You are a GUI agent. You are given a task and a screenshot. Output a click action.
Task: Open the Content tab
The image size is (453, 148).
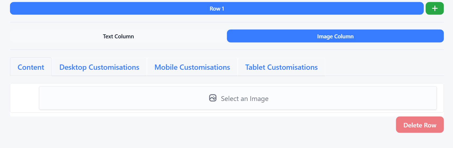pyautogui.click(x=31, y=67)
